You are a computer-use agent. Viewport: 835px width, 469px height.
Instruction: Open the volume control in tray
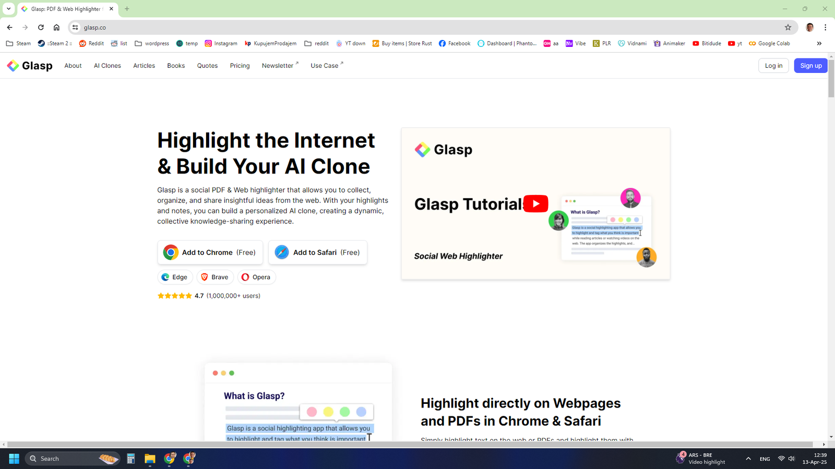click(x=792, y=459)
